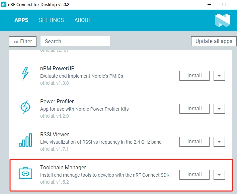
Task: Install the Power Profiler app
Action: click(194, 109)
